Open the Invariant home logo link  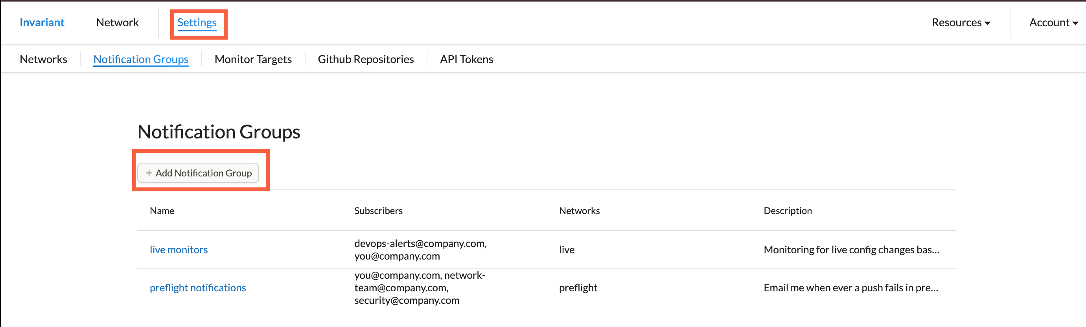[42, 22]
